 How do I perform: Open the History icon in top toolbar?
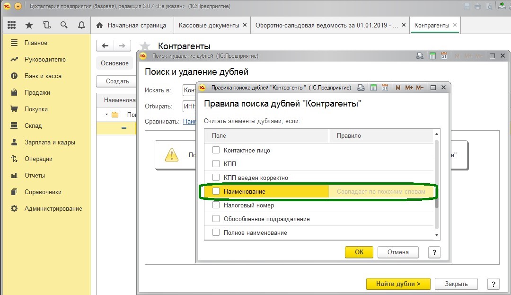click(46, 25)
